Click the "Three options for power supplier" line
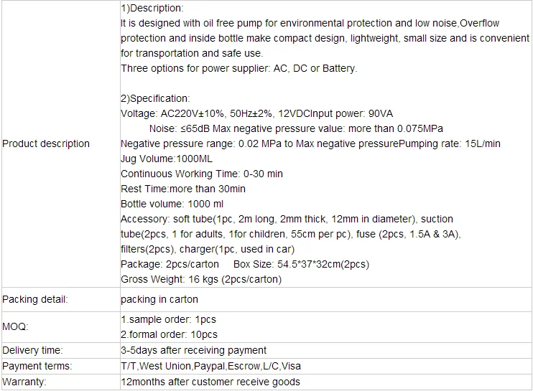 [x=238, y=68]
